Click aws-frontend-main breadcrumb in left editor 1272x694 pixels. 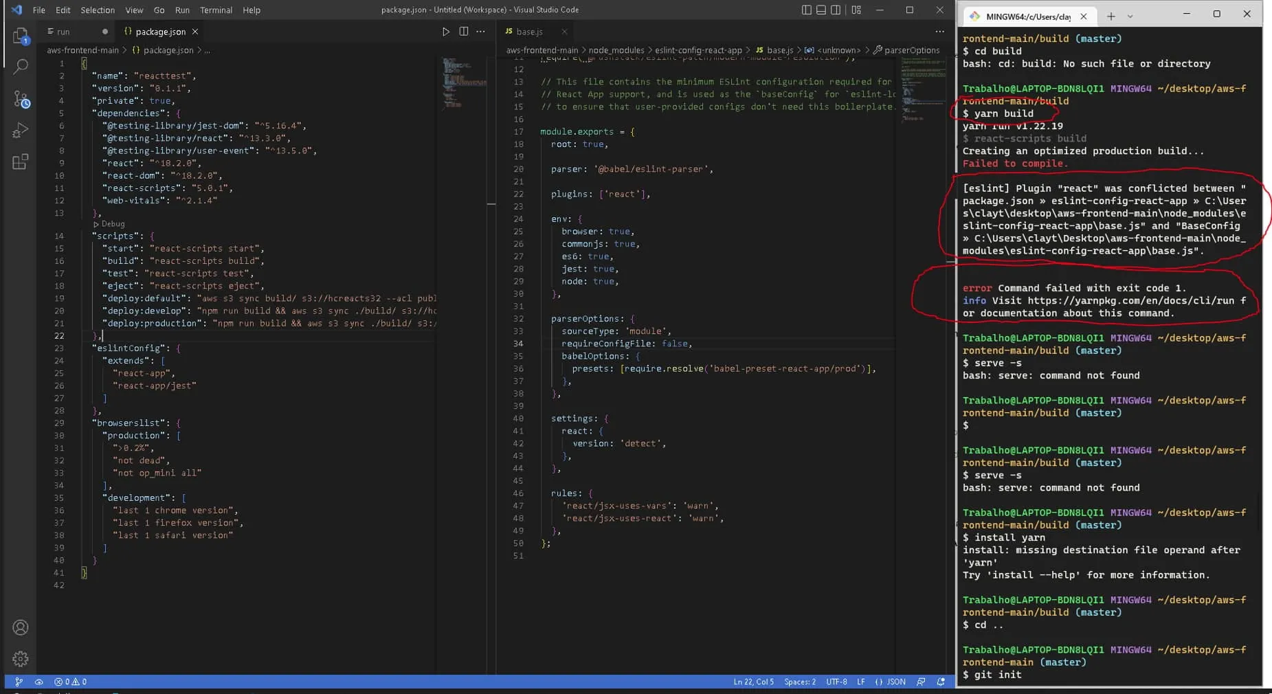click(82, 50)
